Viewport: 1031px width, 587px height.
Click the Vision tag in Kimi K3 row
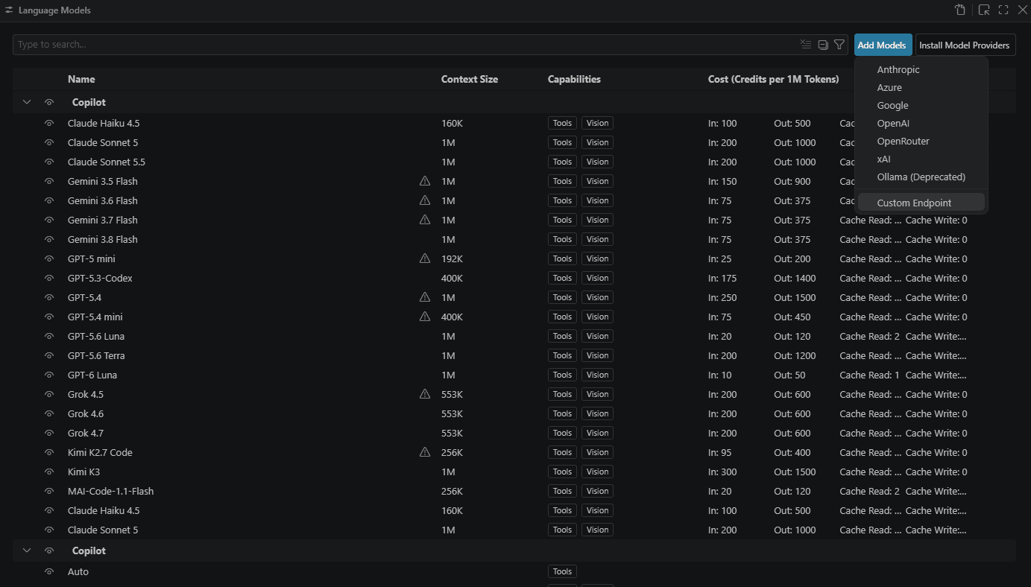tap(597, 472)
